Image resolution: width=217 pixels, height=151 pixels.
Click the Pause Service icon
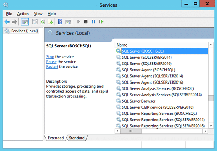pyautogui.click(x=94, y=22)
